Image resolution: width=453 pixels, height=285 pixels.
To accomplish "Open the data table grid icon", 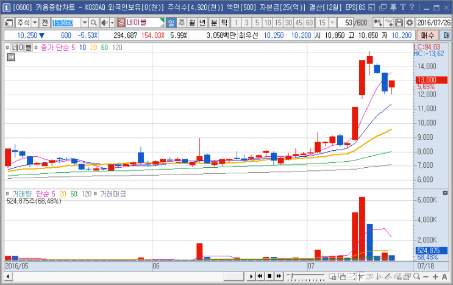I will coord(11,57).
